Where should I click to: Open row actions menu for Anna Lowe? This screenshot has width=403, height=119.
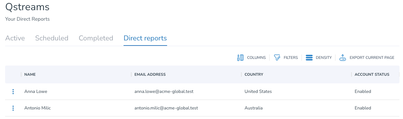point(13,92)
